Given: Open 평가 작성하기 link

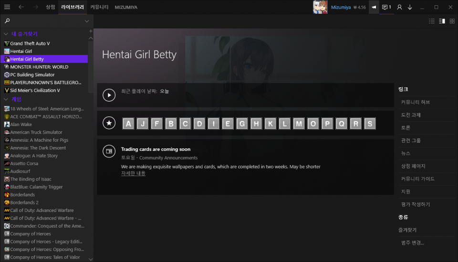Looking at the screenshot, I should pos(416,204).
